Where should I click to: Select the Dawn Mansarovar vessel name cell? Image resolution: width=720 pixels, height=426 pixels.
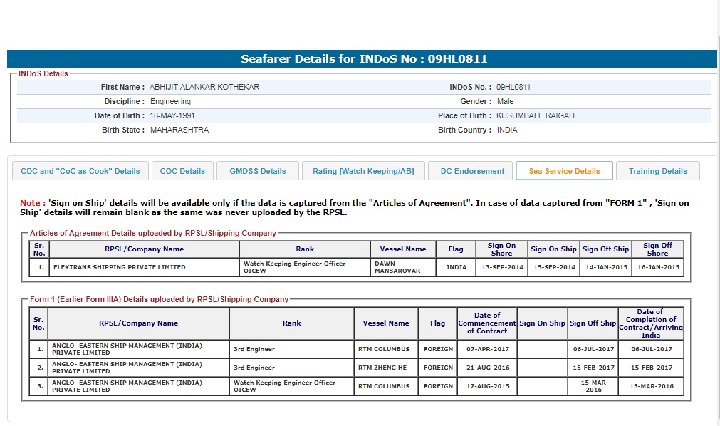point(402,267)
